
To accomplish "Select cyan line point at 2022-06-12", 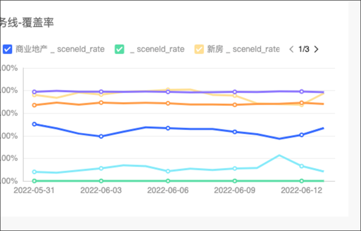I will tap(302, 166).
